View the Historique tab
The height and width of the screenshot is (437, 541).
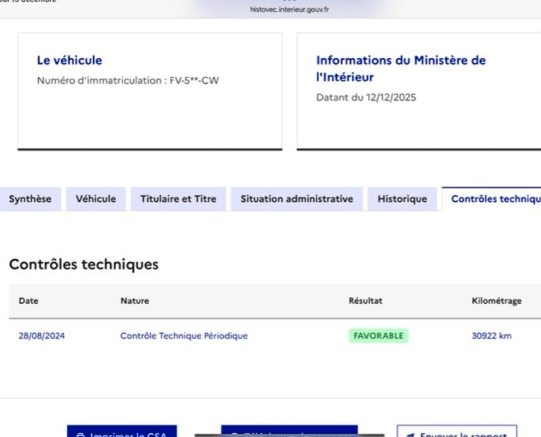pyautogui.click(x=402, y=199)
